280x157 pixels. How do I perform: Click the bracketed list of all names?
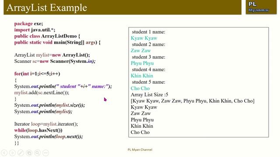[x=192, y=101]
